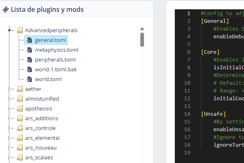The width and height of the screenshot is (244, 163).
Task: Click the apotheosis folder icon
Action: (x=20, y=108)
